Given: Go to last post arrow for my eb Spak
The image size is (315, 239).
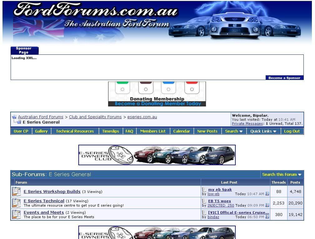Looking at the screenshot, I should pos(267,194).
